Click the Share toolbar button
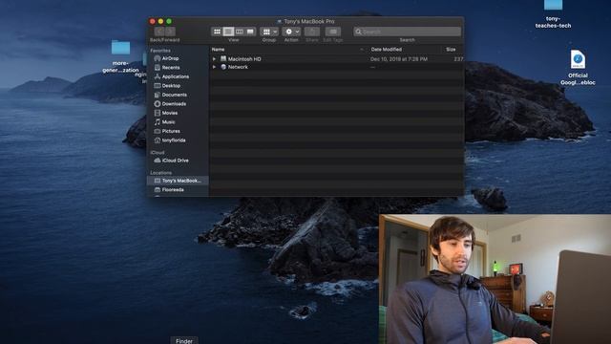Screen dimensions: 611x344 click(x=312, y=32)
